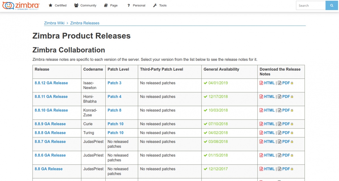Go to Zimbra Wiki breadcrumb link
The image size is (339, 181).
click(54, 23)
